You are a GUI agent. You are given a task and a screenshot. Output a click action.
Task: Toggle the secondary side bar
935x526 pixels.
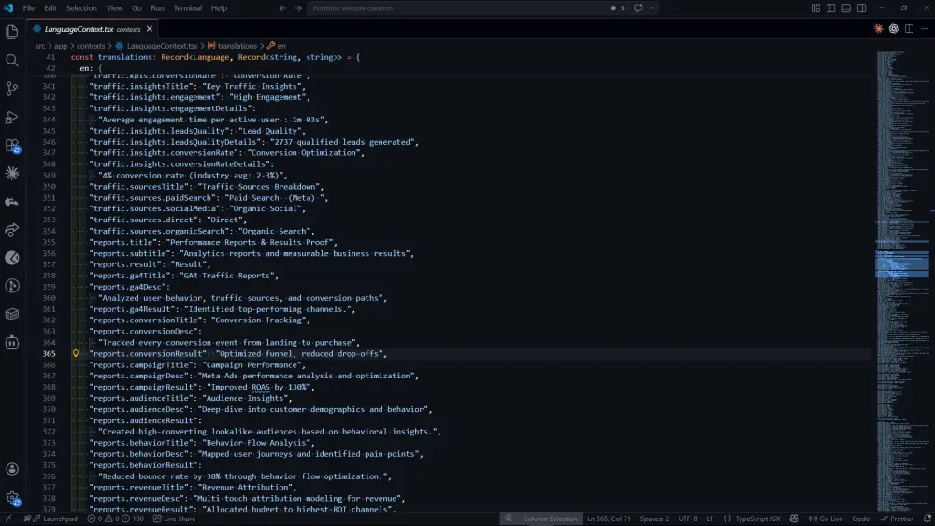click(862, 8)
